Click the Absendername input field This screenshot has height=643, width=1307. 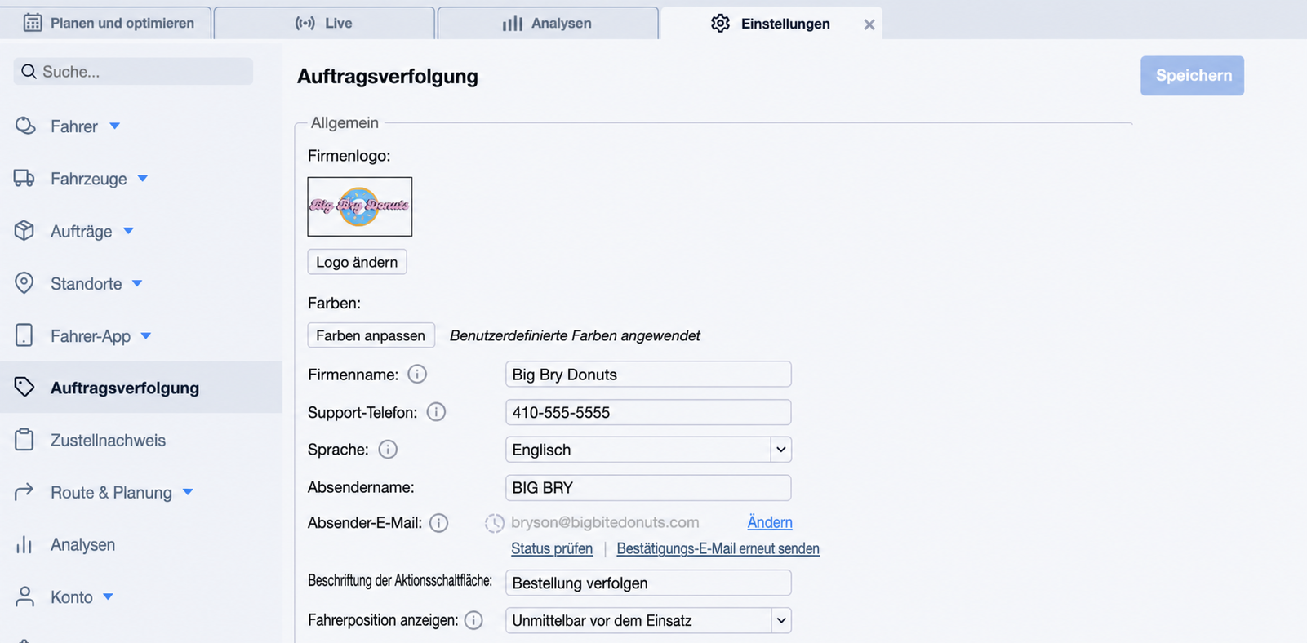pyautogui.click(x=648, y=487)
